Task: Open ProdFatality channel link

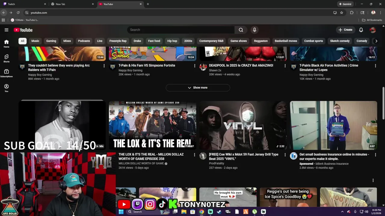Action: [x=217, y=163]
